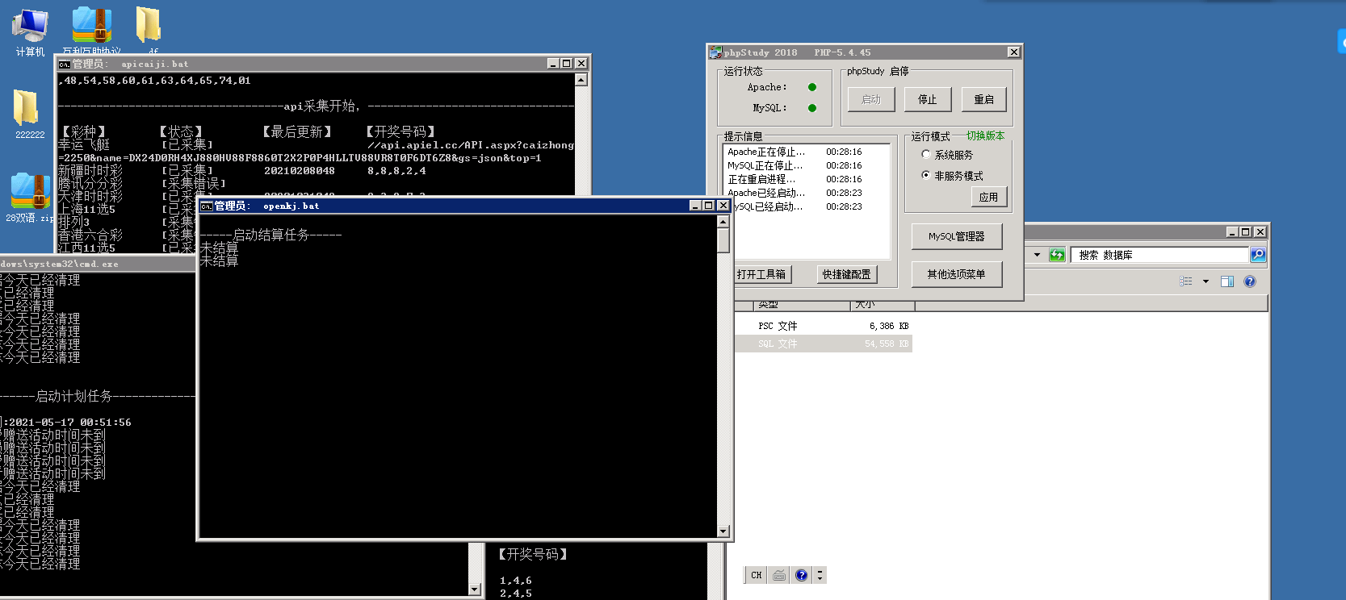The image size is (1346, 600).
Task: Open the 计算机 desktop icon
Action: coord(30,31)
